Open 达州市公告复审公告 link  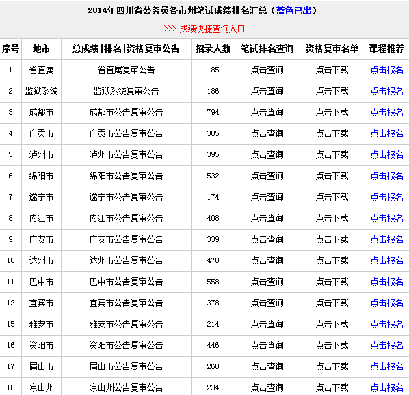coord(126,260)
